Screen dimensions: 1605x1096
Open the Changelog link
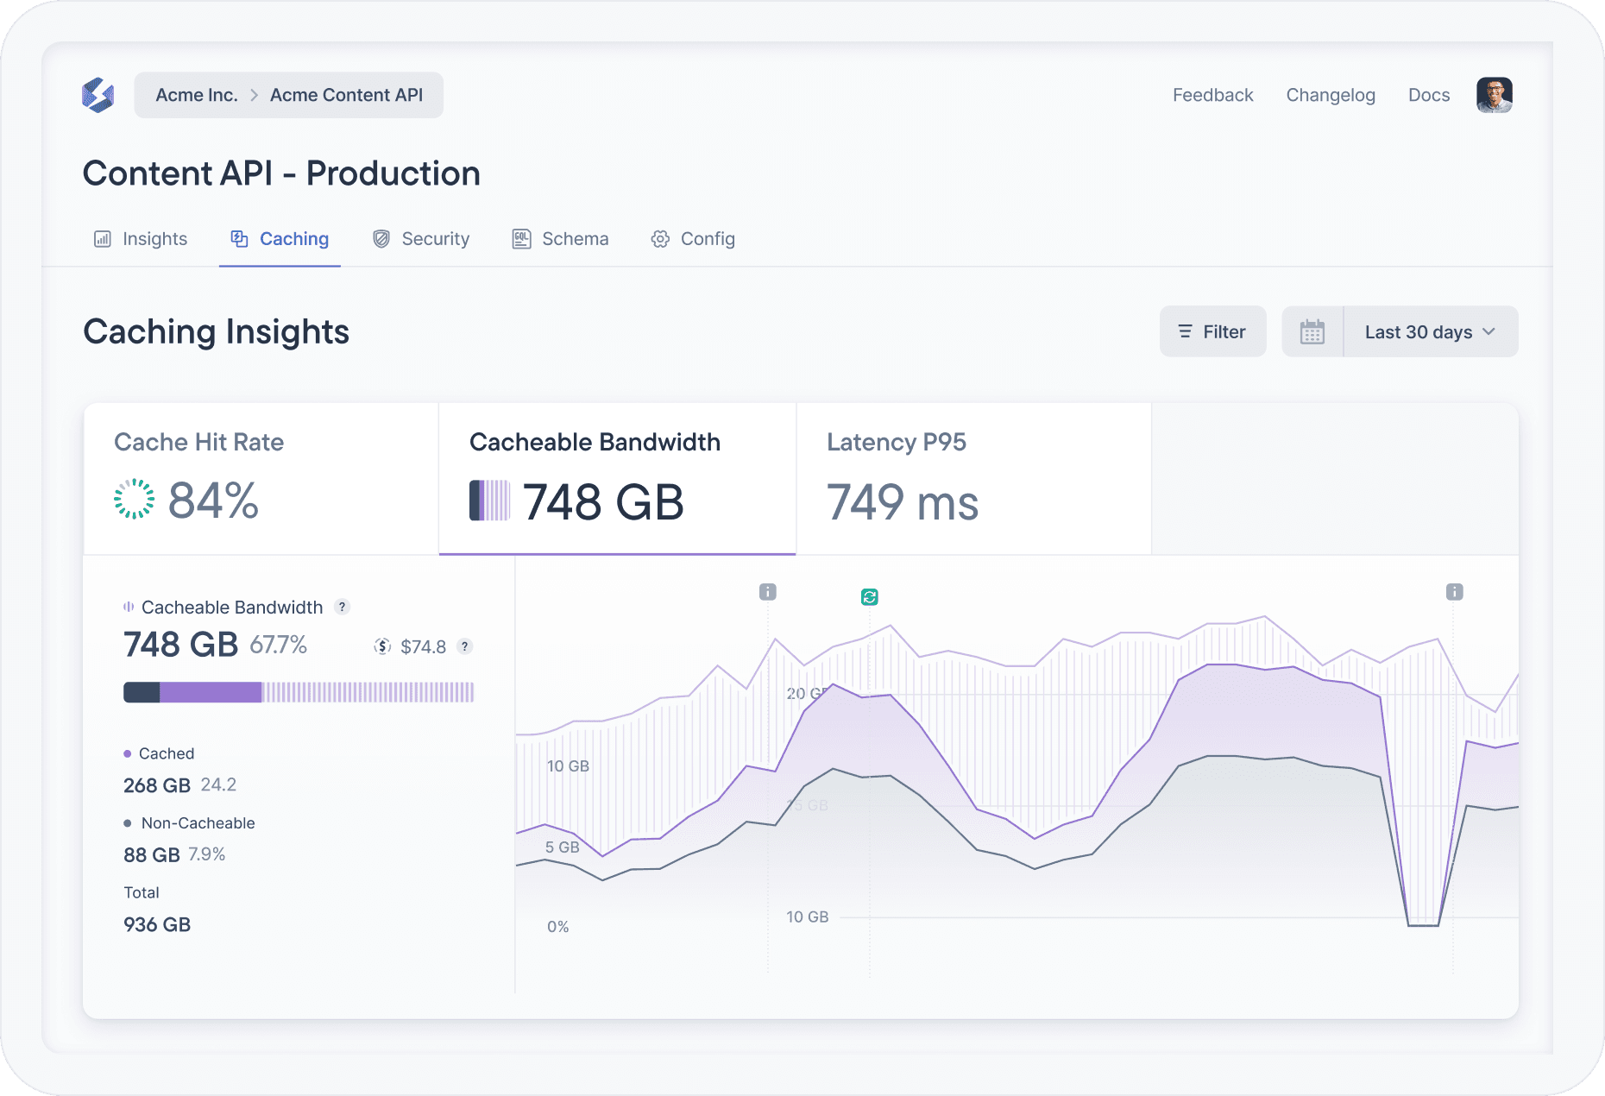[x=1330, y=95]
